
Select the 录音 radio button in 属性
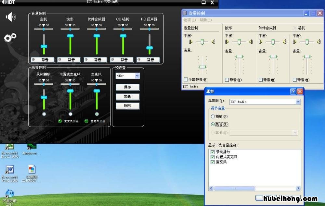tap(213, 124)
